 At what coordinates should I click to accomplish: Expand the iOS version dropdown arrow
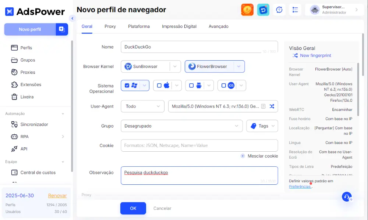click(241, 86)
